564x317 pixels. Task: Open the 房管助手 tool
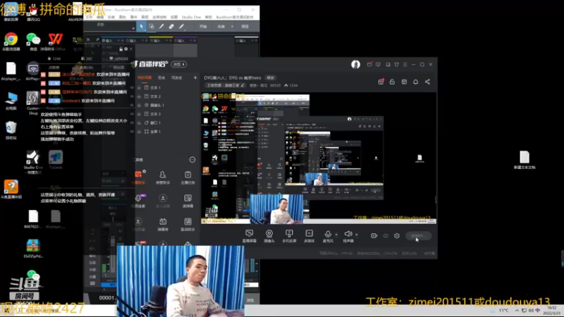[x=163, y=178]
